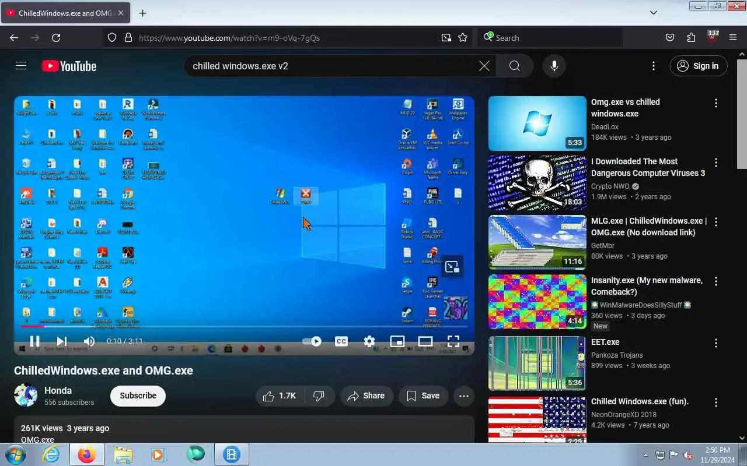This screenshot has width=747, height=466.
Task: Open the Honda channel name link
Action: (58, 390)
